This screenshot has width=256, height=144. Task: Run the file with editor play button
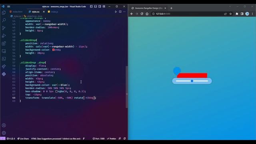[116, 12]
